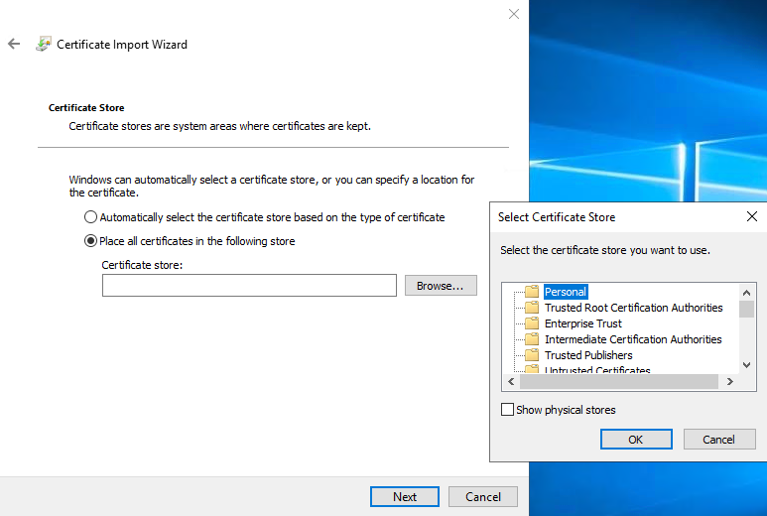Click Next in the import wizard
The width and height of the screenshot is (767, 516).
pyautogui.click(x=405, y=497)
